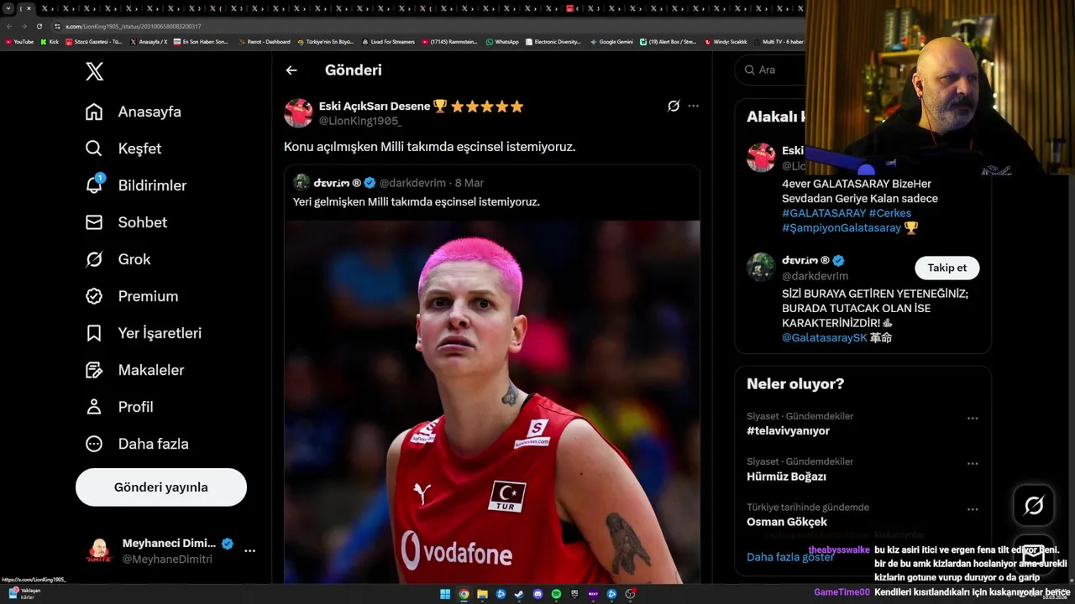1075x604 pixels.
Task: Click the person icon beside Profil
Action: click(94, 407)
